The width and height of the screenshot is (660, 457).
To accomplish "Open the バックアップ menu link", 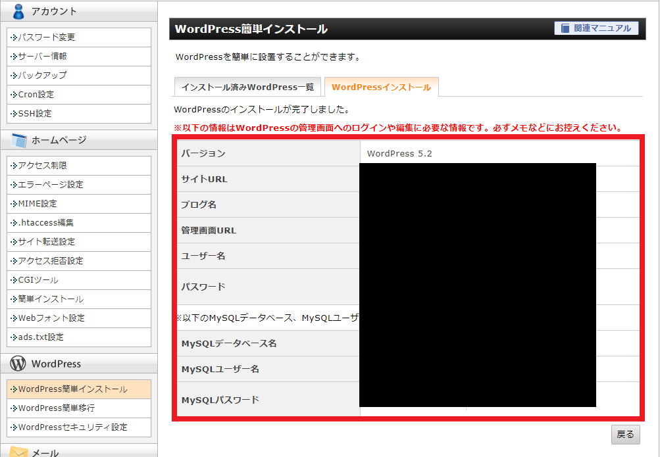I will [x=43, y=76].
